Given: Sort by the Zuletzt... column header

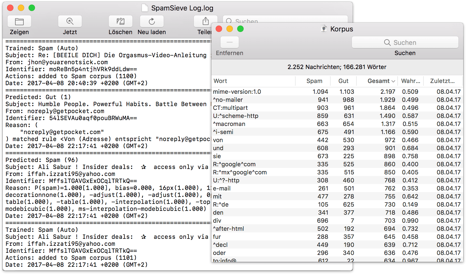Looking at the screenshot, I should (x=442, y=81).
